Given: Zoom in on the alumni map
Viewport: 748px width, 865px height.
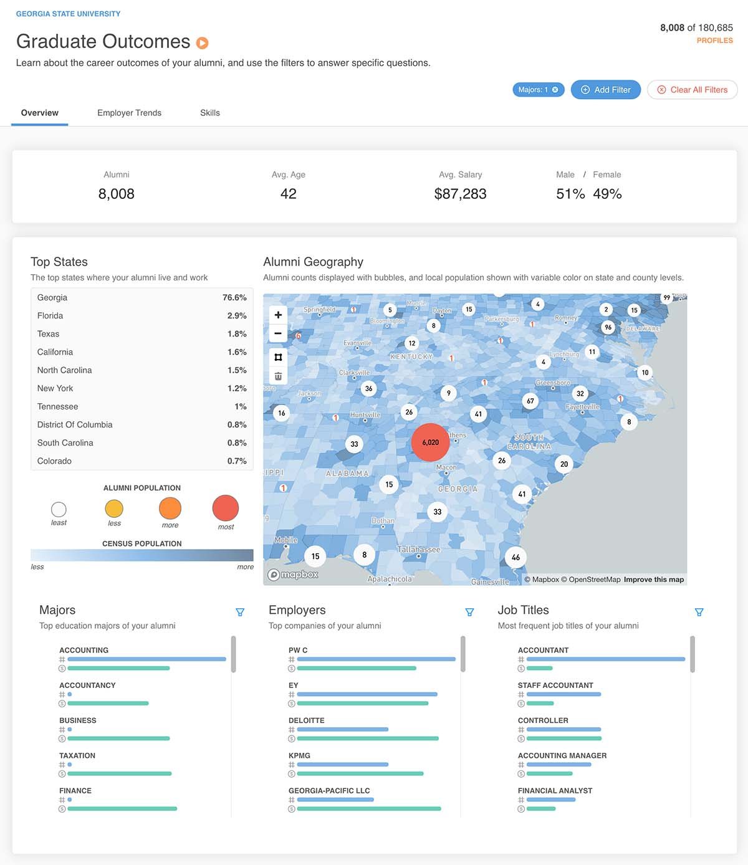Looking at the screenshot, I should click(x=278, y=315).
